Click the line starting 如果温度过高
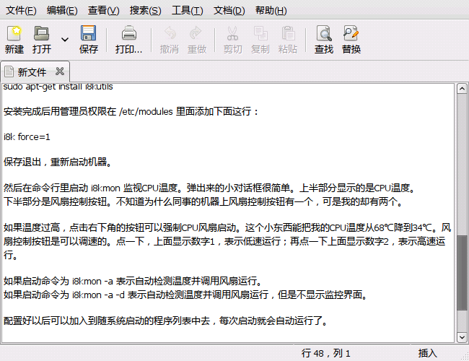 (x=227, y=227)
